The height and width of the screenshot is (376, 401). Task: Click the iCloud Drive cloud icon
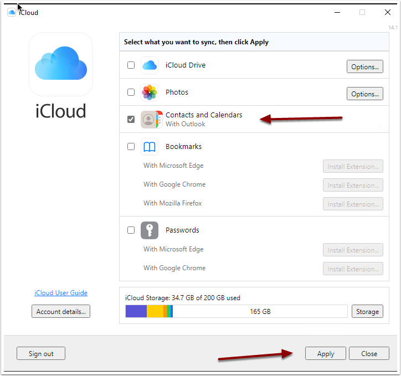click(150, 65)
